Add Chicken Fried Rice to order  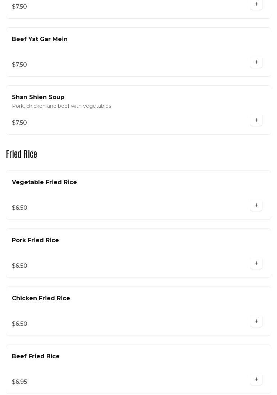click(256, 321)
